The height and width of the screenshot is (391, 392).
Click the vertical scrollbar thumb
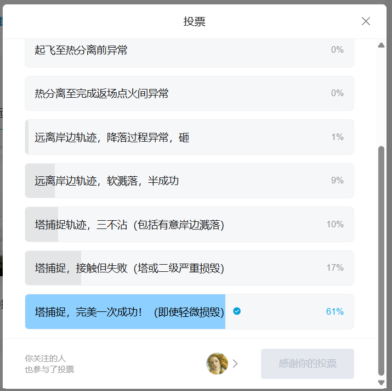pos(381,260)
